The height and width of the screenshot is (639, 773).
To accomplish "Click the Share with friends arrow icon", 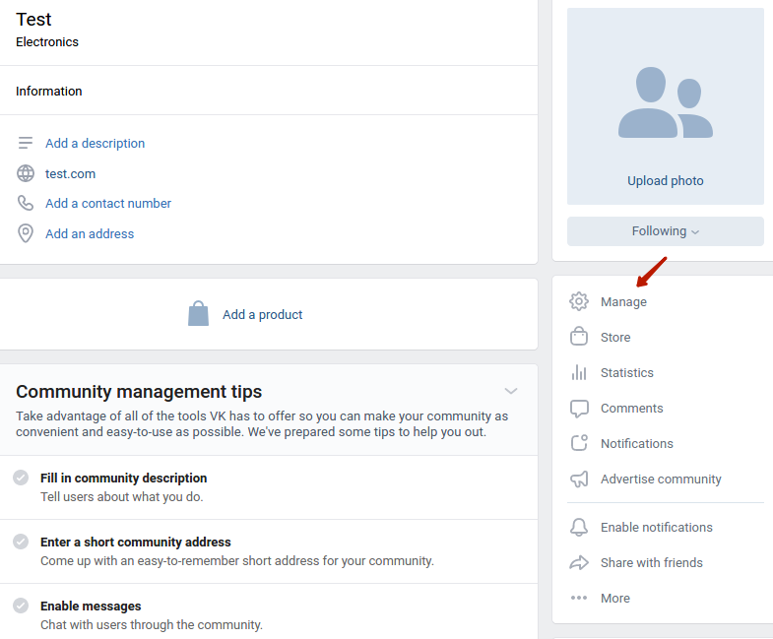I will pyautogui.click(x=579, y=562).
